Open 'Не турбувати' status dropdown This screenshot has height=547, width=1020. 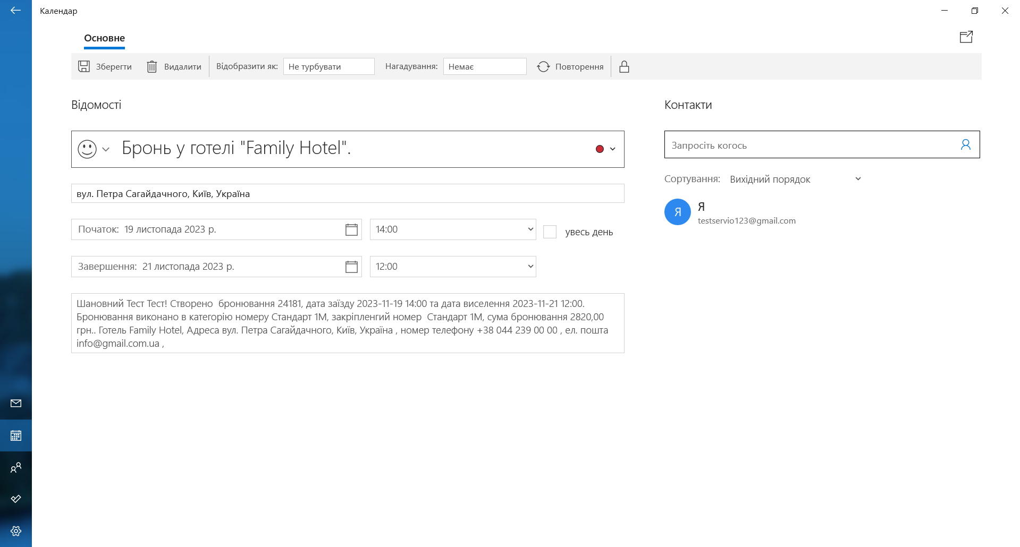(x=328, y=66)
